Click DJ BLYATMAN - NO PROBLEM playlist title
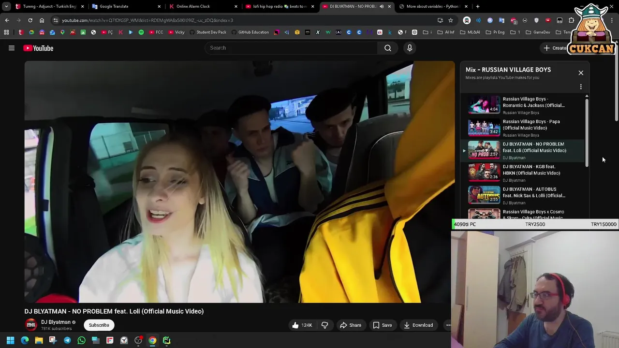The width and height of the screenshot is (619, 348). click(534, 147)
